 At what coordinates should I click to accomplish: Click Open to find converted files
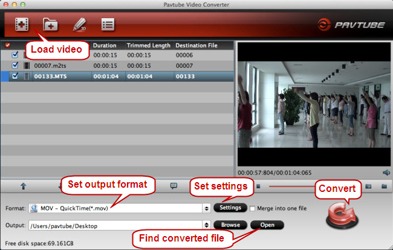pos(267,225)
